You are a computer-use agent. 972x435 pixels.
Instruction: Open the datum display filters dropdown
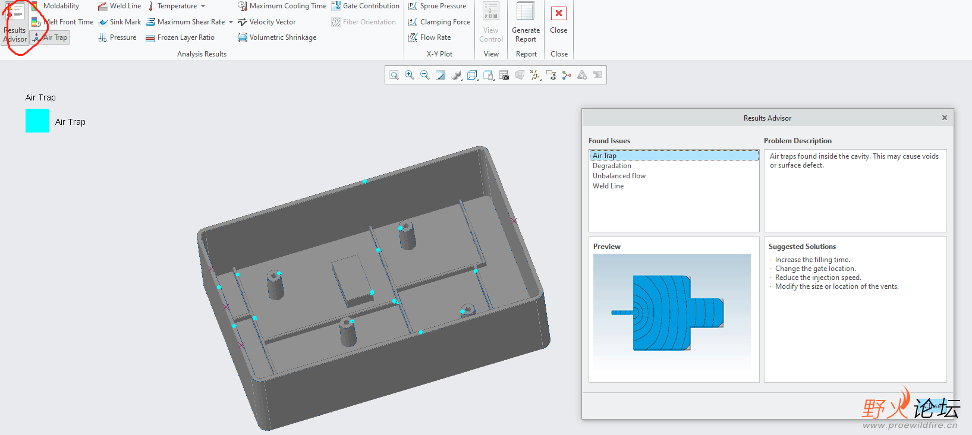point(536,75)
